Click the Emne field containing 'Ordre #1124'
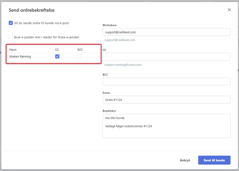239x171 pixels. (166, 100)
